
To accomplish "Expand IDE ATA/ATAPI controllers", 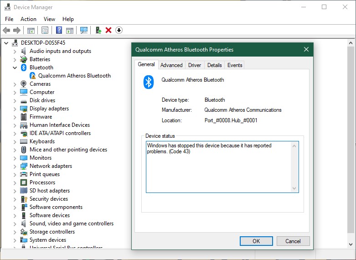I will coord(15,133).
